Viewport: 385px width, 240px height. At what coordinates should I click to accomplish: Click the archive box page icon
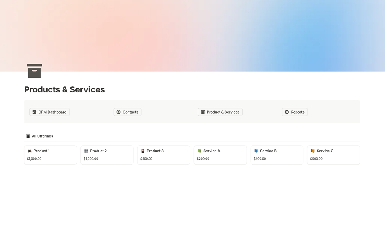pos(34,71)
